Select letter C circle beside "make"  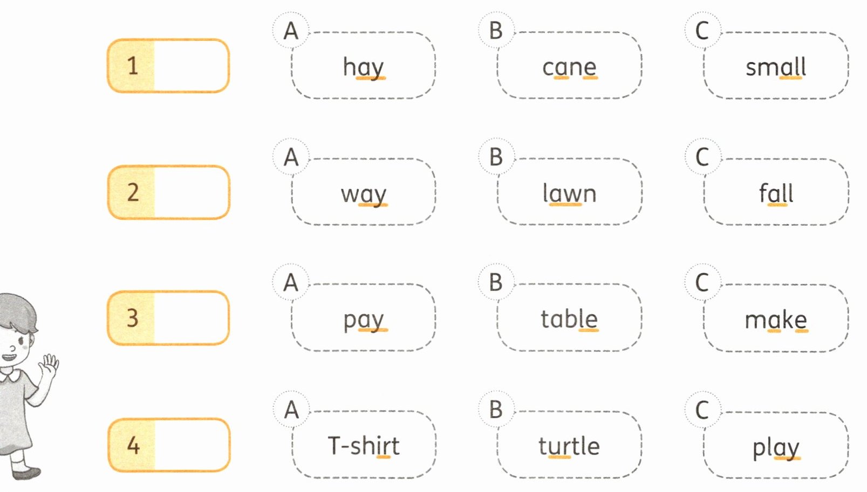point(702,282)
